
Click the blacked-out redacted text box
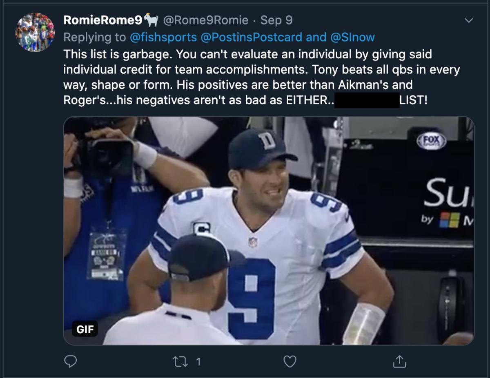[x=367, y=100]
